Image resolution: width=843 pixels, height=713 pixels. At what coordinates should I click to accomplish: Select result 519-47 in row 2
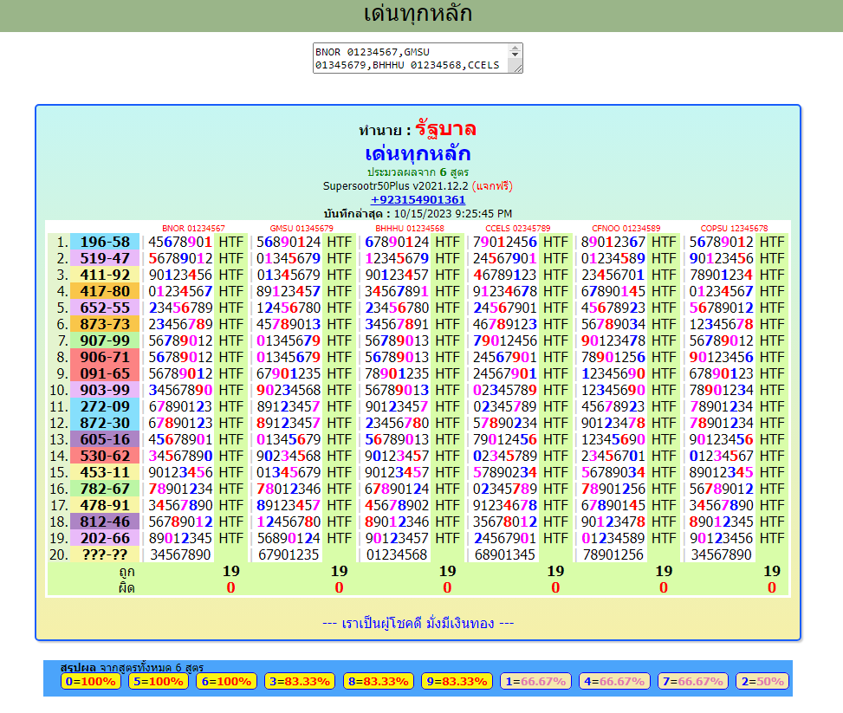[x=105, y=259]
